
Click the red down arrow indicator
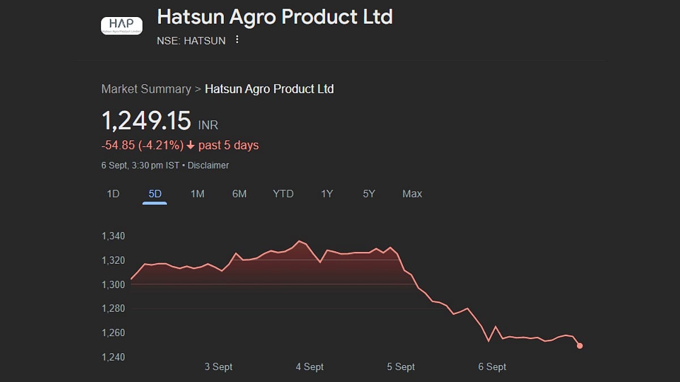pyautogui.click(x=190, y=145)
